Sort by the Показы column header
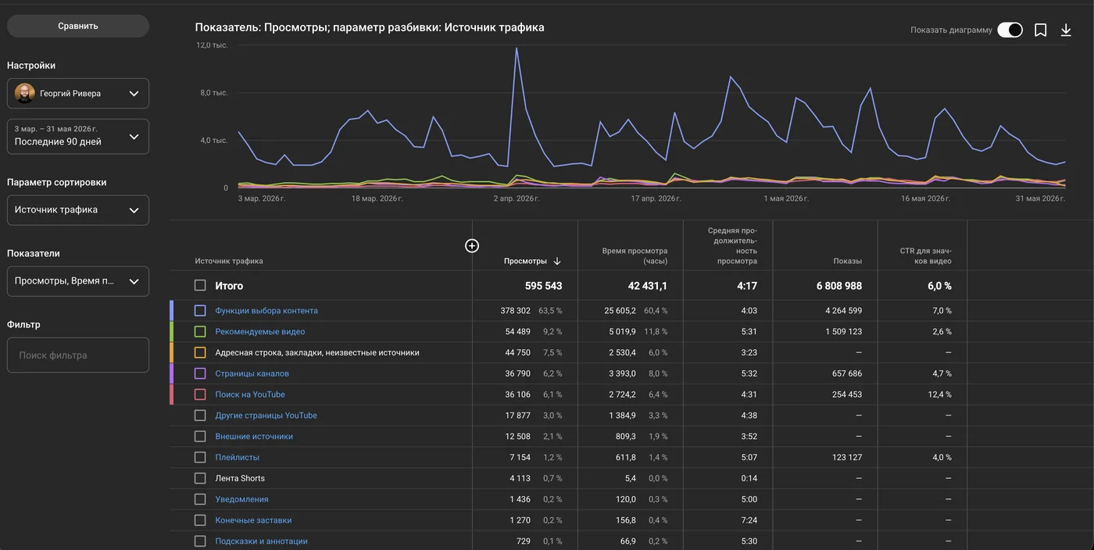This screenshot has width=1094, height=550. (847, 261)
